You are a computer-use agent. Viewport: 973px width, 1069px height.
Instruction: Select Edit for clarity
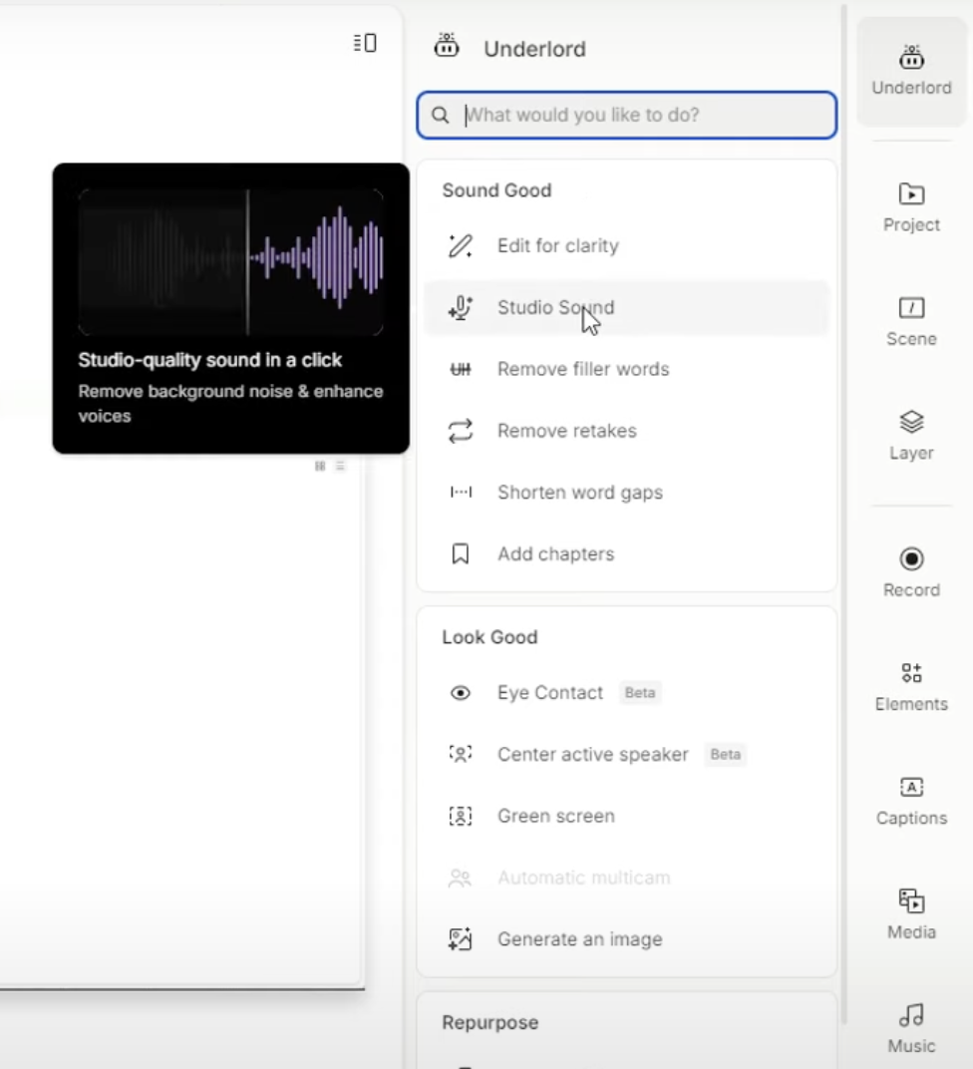point(626,245)
